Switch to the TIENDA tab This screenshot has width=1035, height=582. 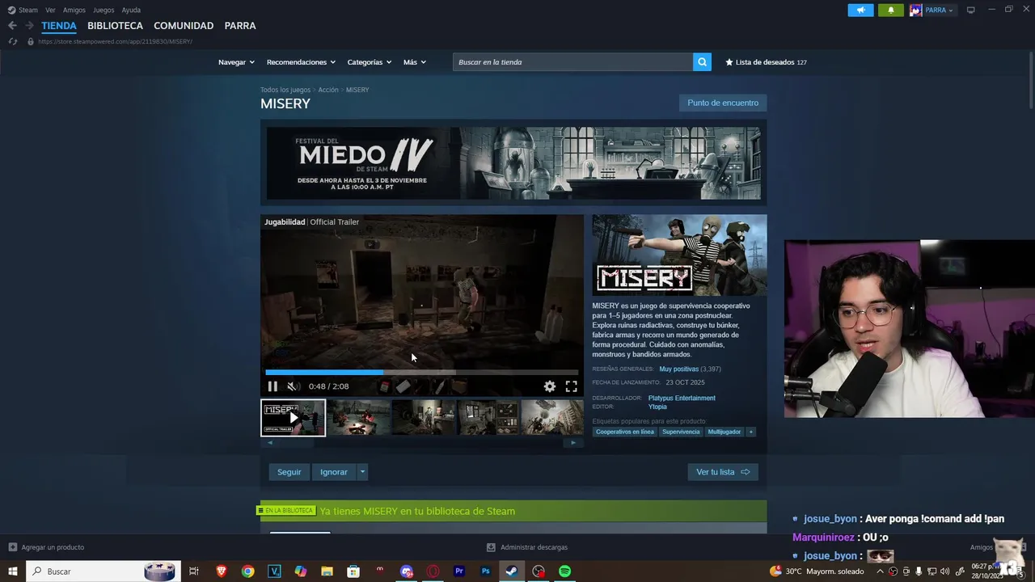tap(59, 26)
